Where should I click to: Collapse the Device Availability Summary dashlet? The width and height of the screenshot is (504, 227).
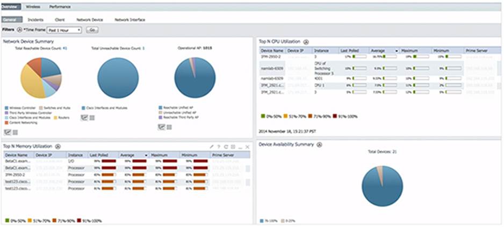(319, 145)
